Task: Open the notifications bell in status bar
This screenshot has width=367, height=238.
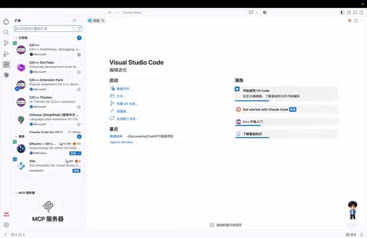Action: (362, 235)
